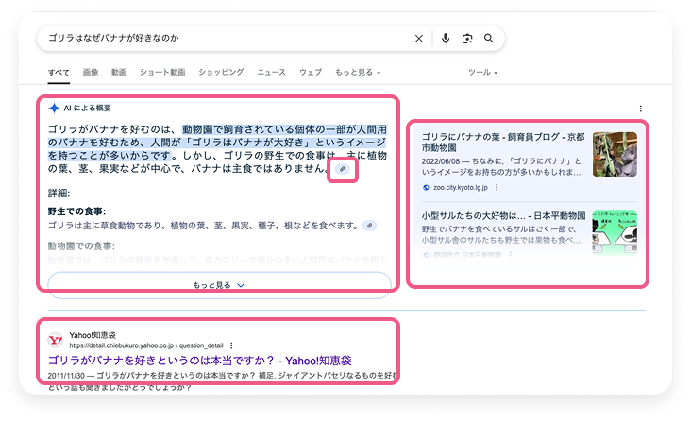
Task: Click the gorilla thumbnail in the Kyoto zoo card
Action: tap(615, 154)
